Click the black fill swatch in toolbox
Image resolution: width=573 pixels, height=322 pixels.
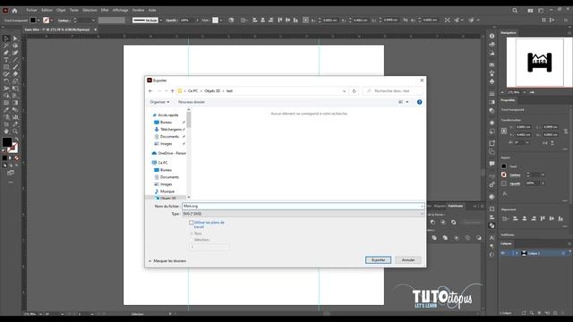(7, 142)
